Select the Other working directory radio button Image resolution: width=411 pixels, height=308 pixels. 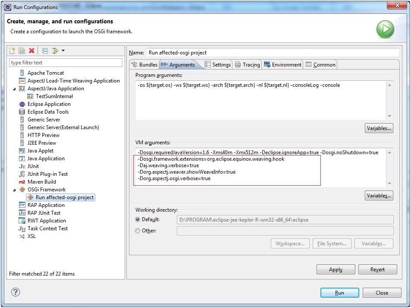click(138, 231)
